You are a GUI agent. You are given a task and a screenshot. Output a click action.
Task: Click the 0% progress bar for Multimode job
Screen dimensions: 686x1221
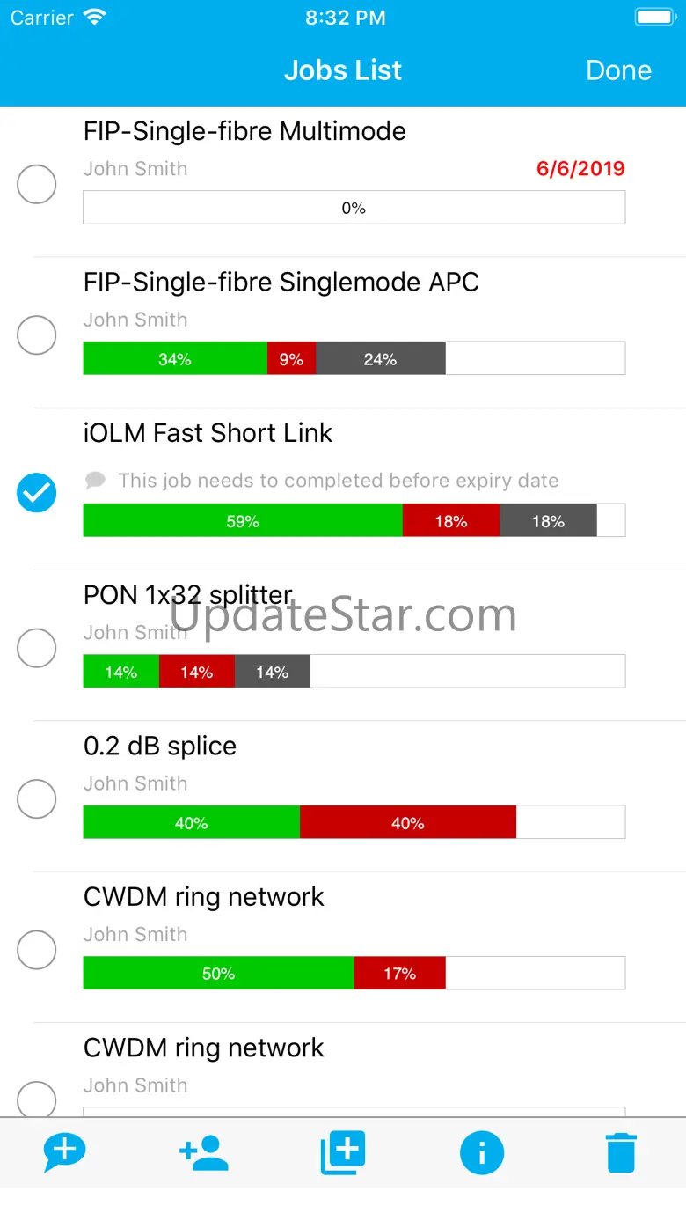354,208
